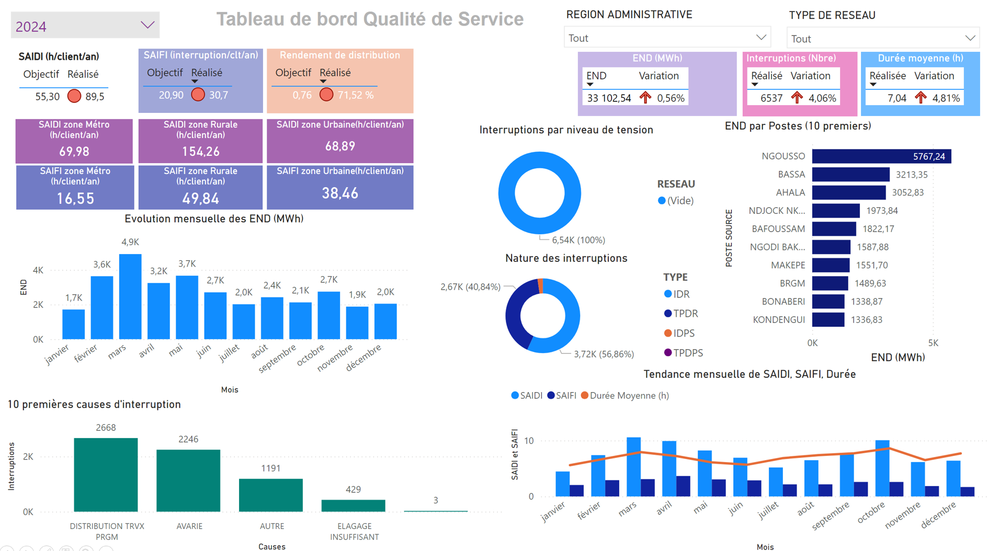The height and width of the screenshot is (551, 999).
Task: Click the red status circle in SAIDI card
Action: [74, 96]
